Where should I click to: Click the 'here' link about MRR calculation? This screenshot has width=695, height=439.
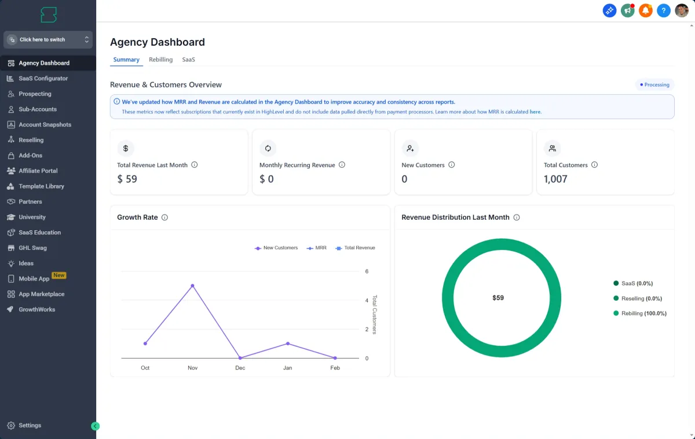click(535, 112)
